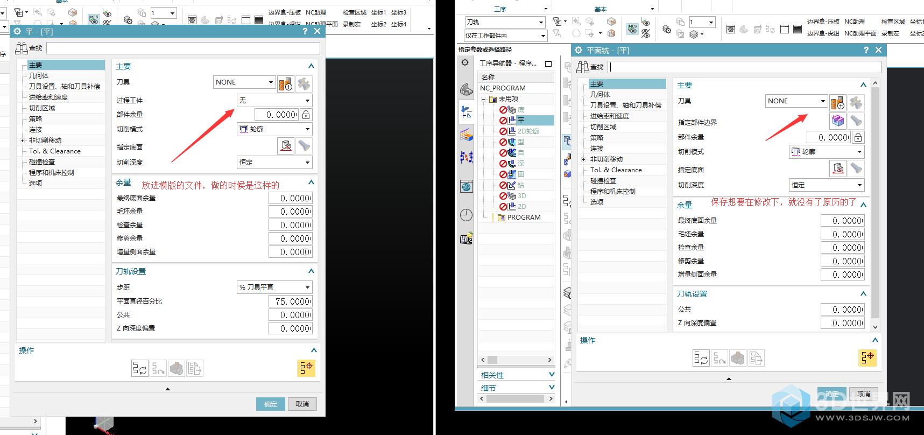Click navigator horizontal scrollbar thumb
Image resolution: width=924 pixels, height=435 pixels.
click(x=492, y=360)
